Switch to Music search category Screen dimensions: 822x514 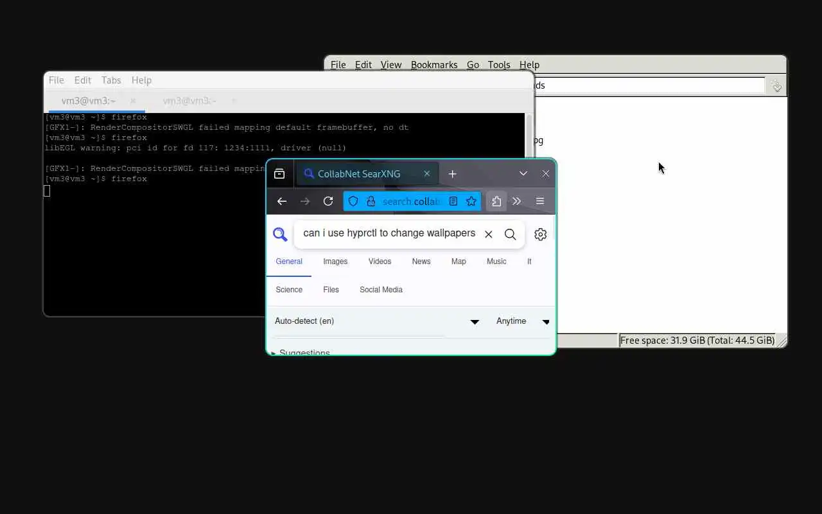pos(496,261)
